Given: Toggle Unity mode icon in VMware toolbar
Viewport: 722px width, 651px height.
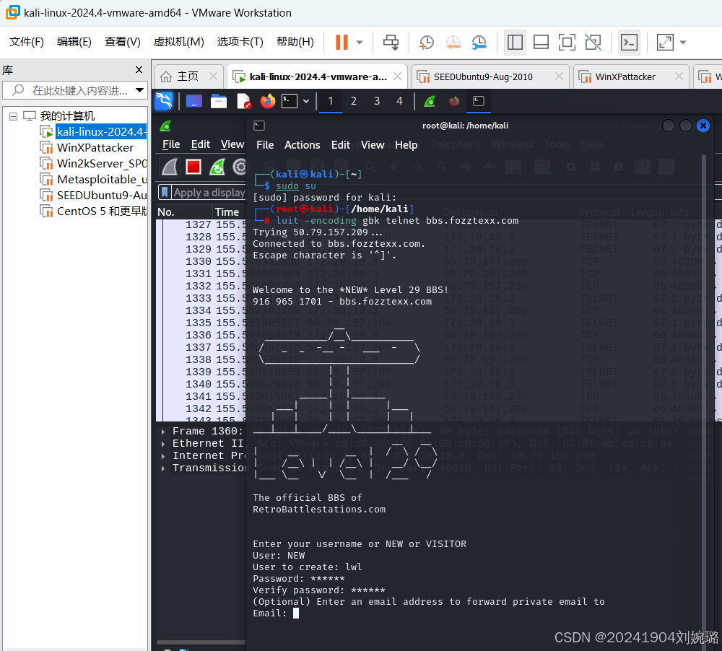Looking at the screenshot, I should coord(593,43).
